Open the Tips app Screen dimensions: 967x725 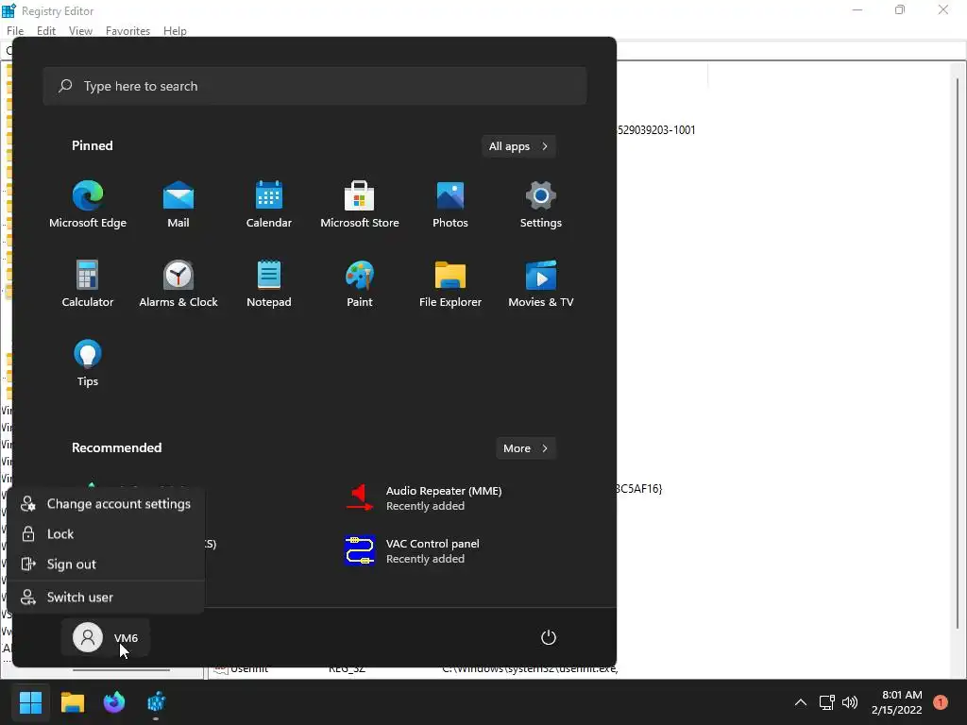pos(88,363)
